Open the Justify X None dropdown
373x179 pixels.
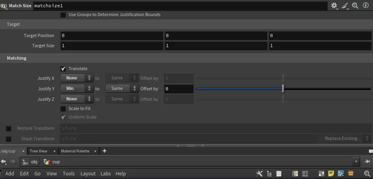pyautogui.click(x=77, y=78)
